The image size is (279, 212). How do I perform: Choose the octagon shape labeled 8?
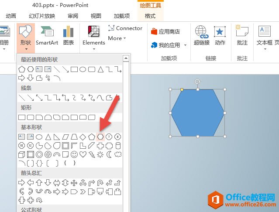[x=117, y=137]
